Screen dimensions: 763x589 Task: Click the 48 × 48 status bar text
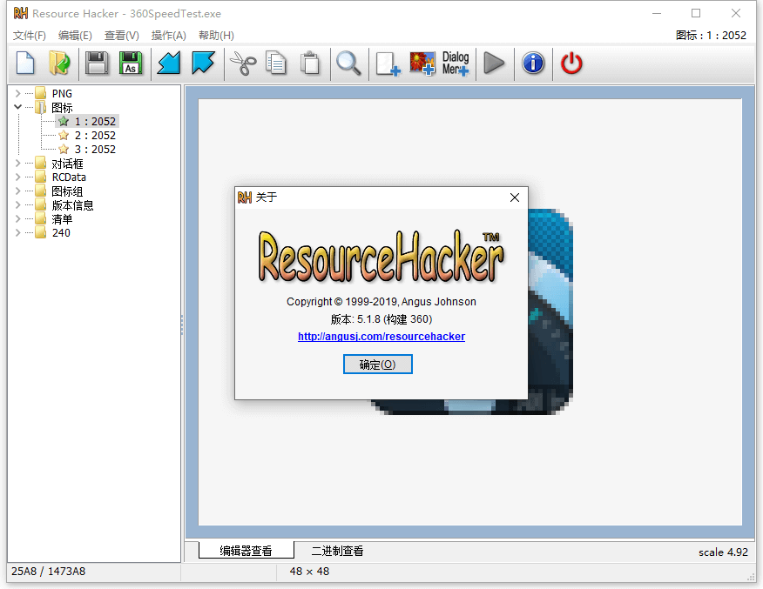(x=309, y=572)
